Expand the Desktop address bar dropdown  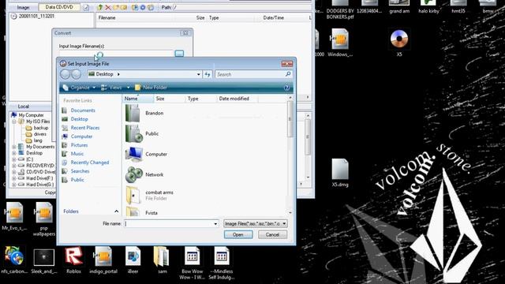(198, 74)
